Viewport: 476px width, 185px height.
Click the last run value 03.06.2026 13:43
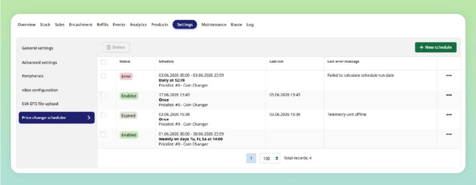point(285,95)
